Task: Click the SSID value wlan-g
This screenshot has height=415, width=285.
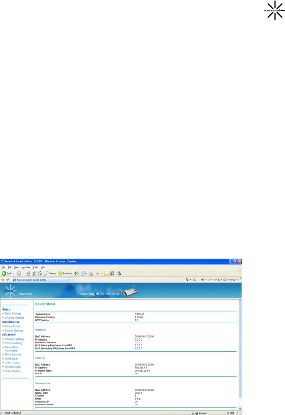Action: point(138,393)
